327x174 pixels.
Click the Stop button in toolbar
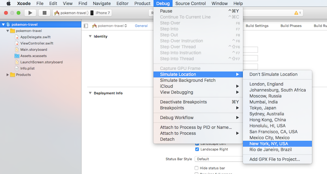[x=44, y=13]
